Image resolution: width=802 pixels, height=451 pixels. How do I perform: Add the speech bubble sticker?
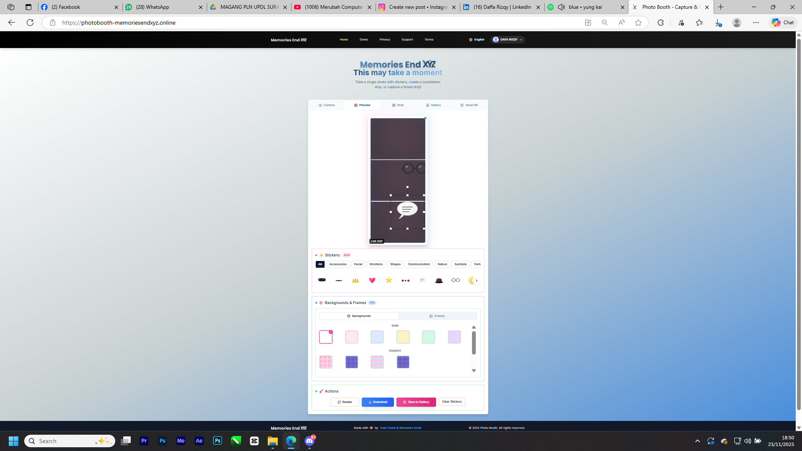(422, 280)
